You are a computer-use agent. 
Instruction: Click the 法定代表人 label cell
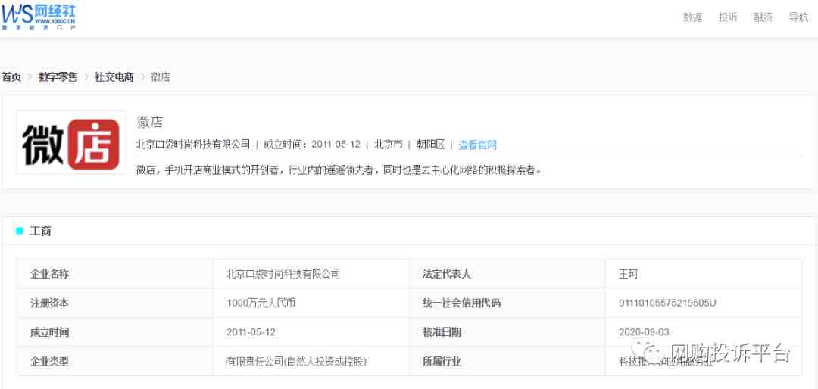(x=507, y=274)
